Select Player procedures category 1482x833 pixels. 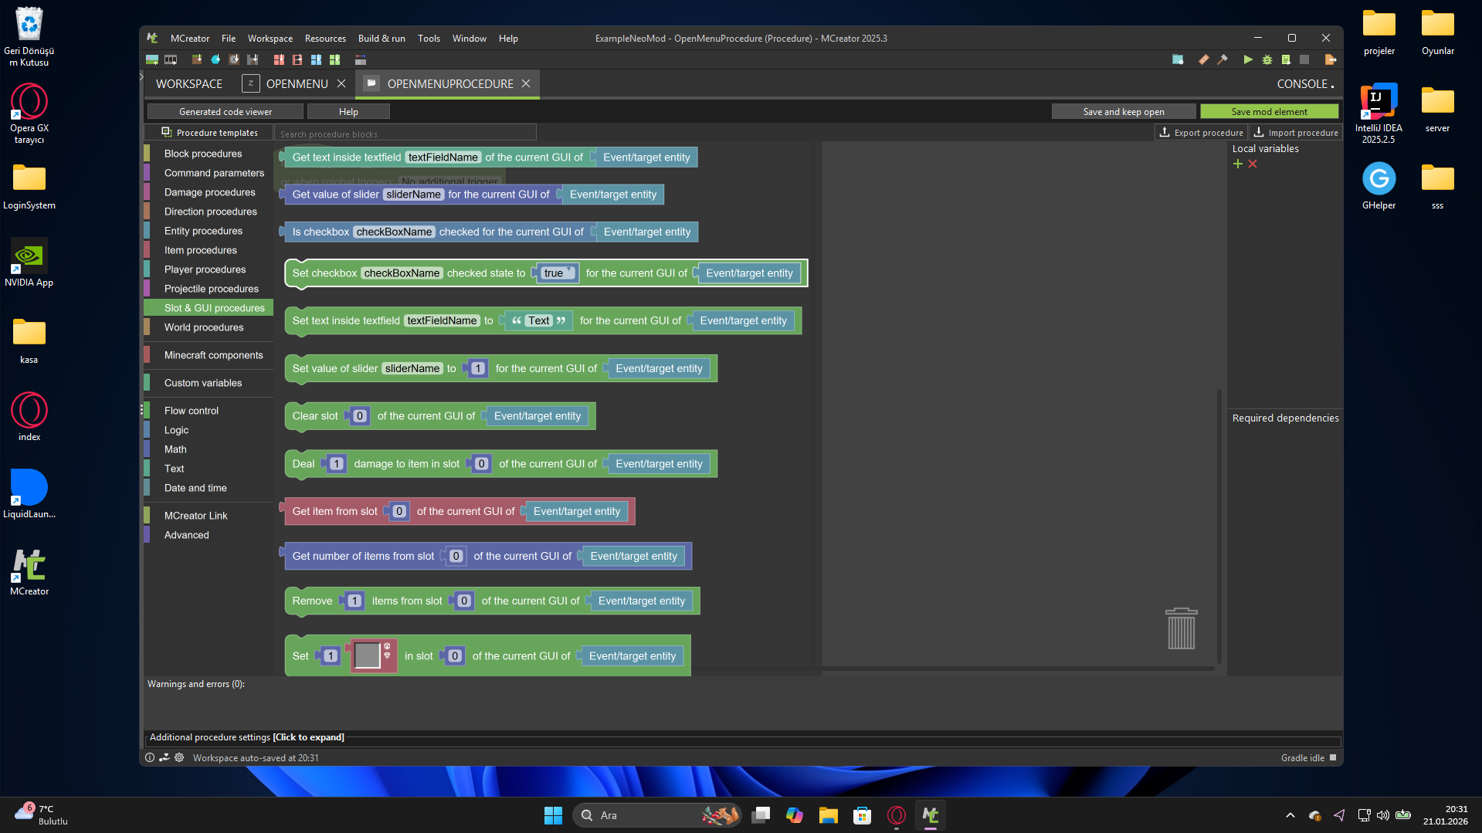pyautogui.click(x=209, y=269)
